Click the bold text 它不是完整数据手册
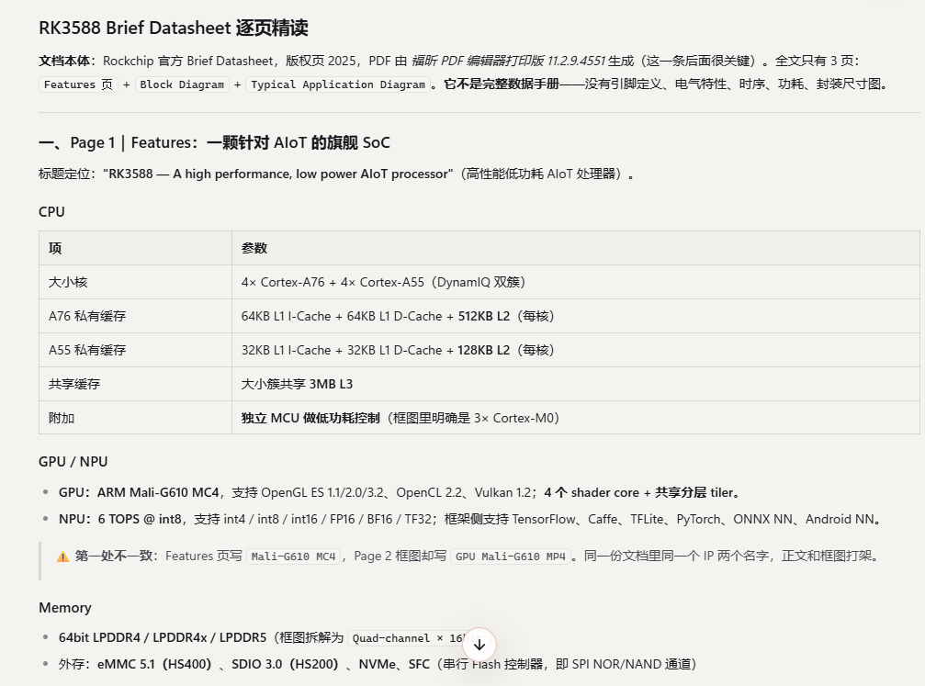 click(x=502, y=84)
